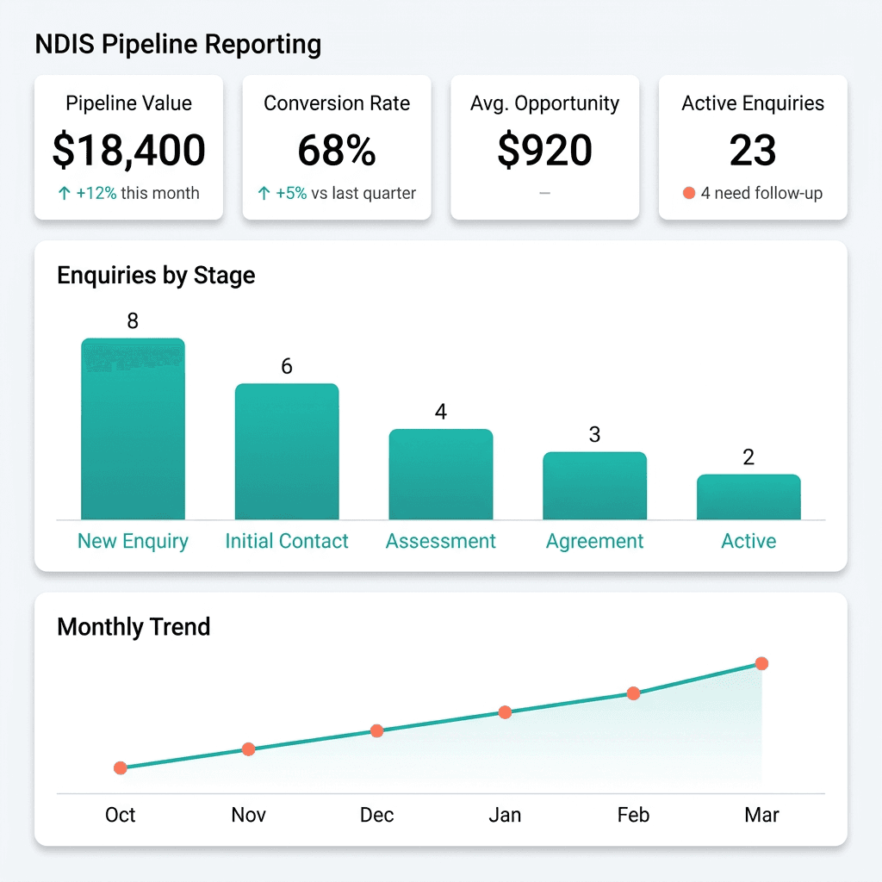Select the Feb data point marker
Screen dimensions: 882x882
pos(633,693)
